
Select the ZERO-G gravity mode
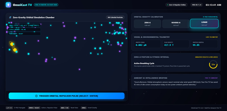(x=148, y=24)
